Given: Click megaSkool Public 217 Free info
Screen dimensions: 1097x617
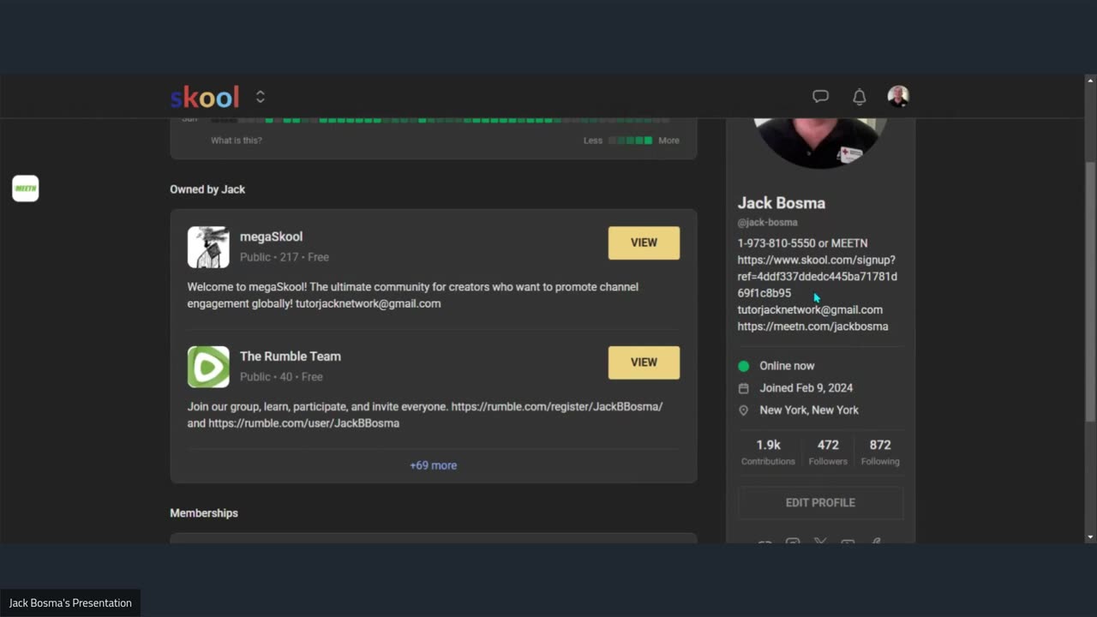Looking at the screenshot, I should coord(285,257).
